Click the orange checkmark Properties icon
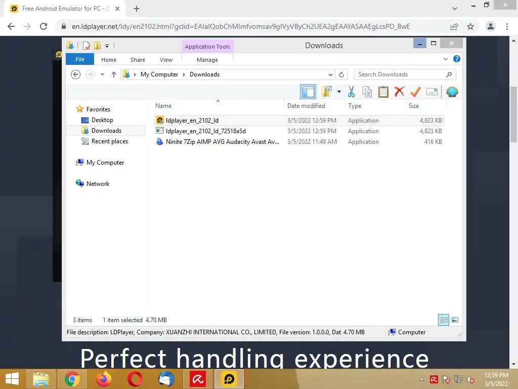The width and height of the screenshot is (518, 389). [x=415, y=92]
